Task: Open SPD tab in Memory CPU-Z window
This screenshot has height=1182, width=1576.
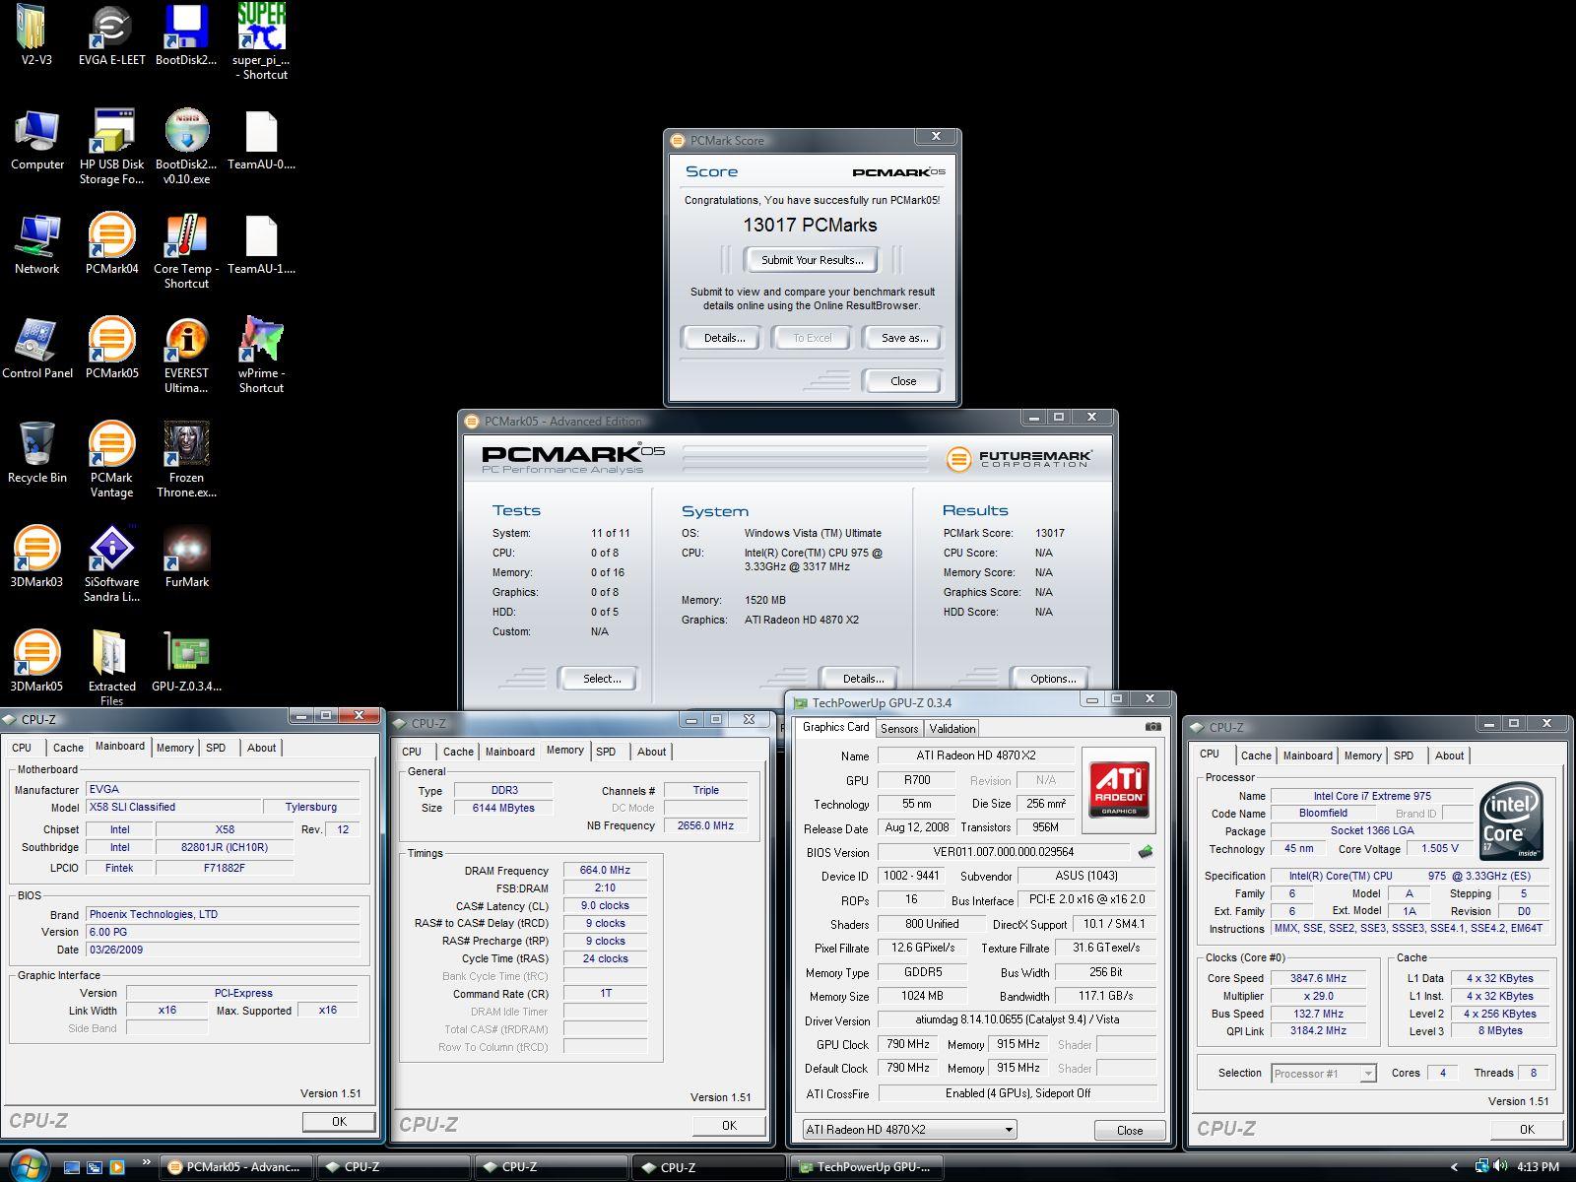Action: point(606,752)
